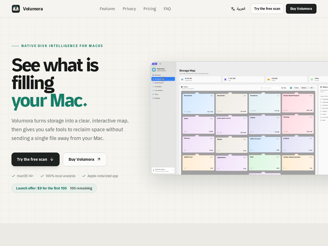Go to Privacy in top navigation
This screenshot has width=328, height=246.
point(129,9)
